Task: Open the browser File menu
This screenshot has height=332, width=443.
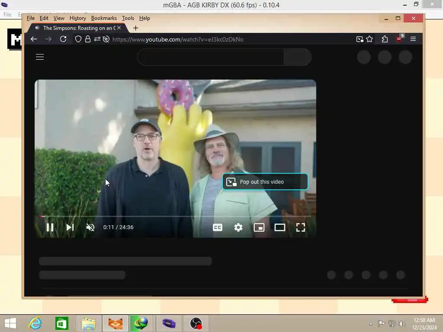Action: click(31, 18)
